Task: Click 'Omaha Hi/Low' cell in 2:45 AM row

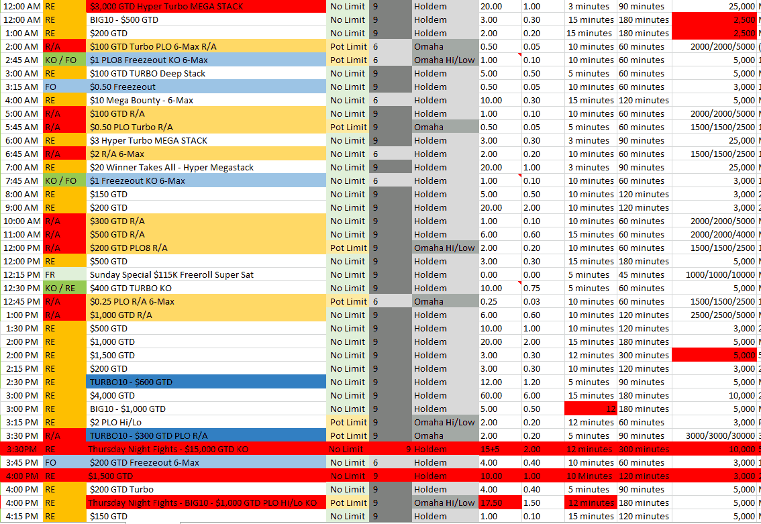Action: [x=445, y=60]
